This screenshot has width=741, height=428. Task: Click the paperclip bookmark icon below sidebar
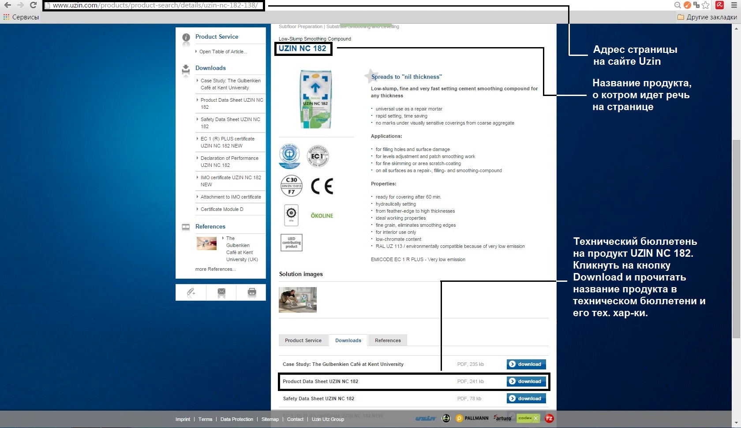(191, 292)
